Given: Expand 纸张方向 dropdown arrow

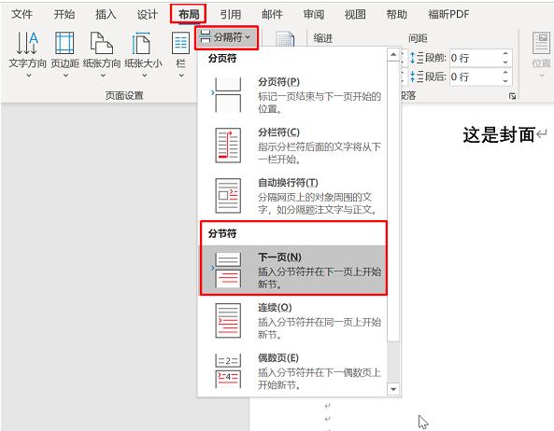Looking at the screenshot, I should click(103, 76).
